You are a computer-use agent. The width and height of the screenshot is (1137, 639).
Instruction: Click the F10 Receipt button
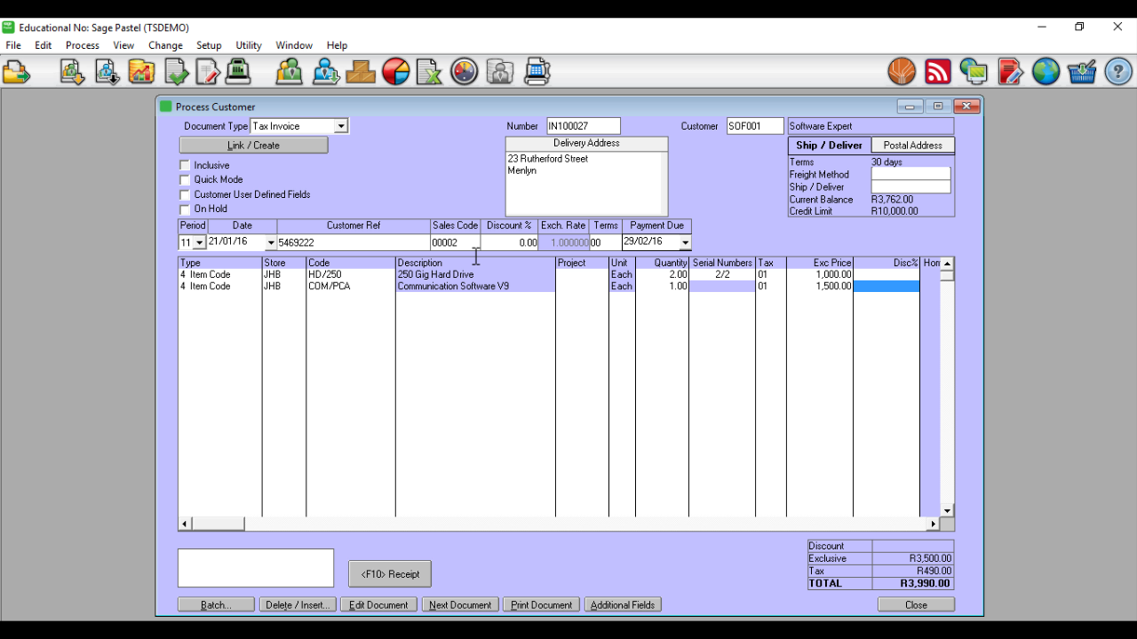point(390,574)
